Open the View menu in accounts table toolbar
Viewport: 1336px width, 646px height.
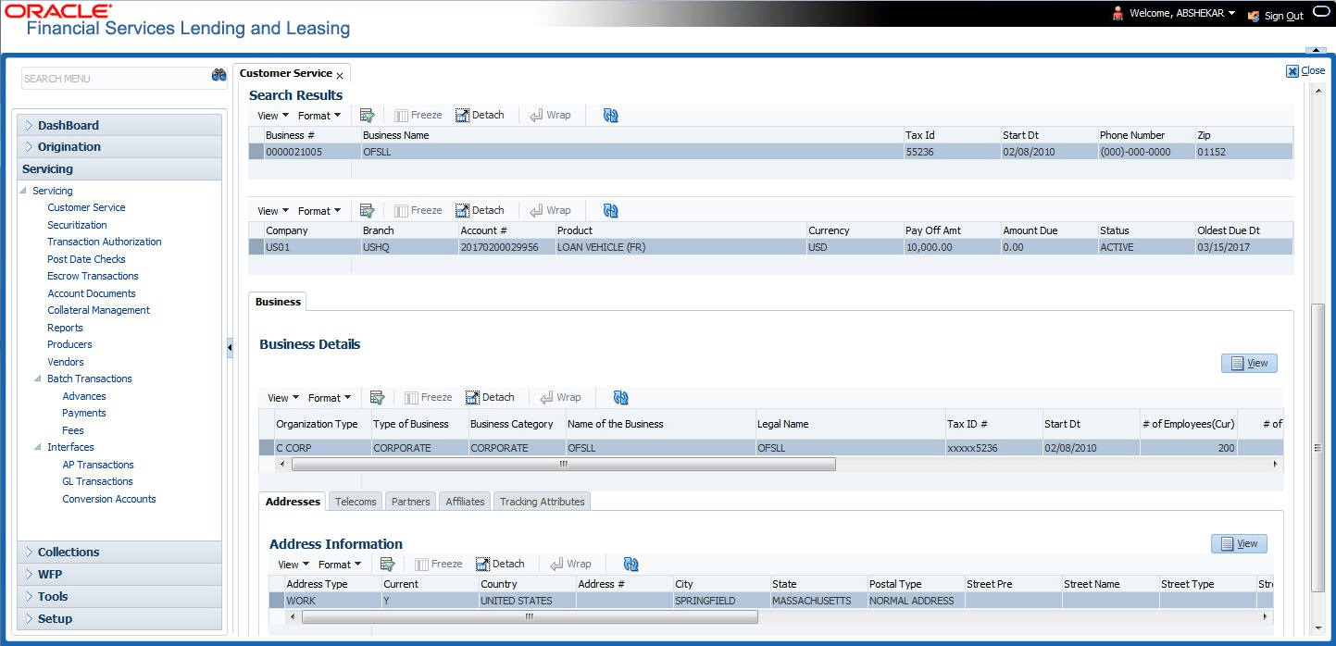coord(272,211)
